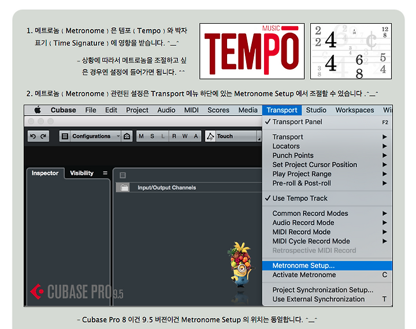Open the Scores menu
416x329 pixels.
point(218,110)
